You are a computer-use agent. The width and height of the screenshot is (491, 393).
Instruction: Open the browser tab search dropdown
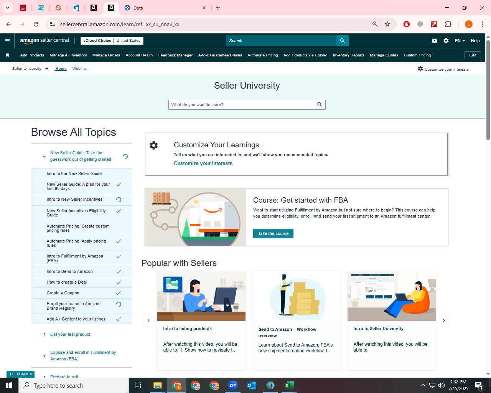tap(8, 8)
